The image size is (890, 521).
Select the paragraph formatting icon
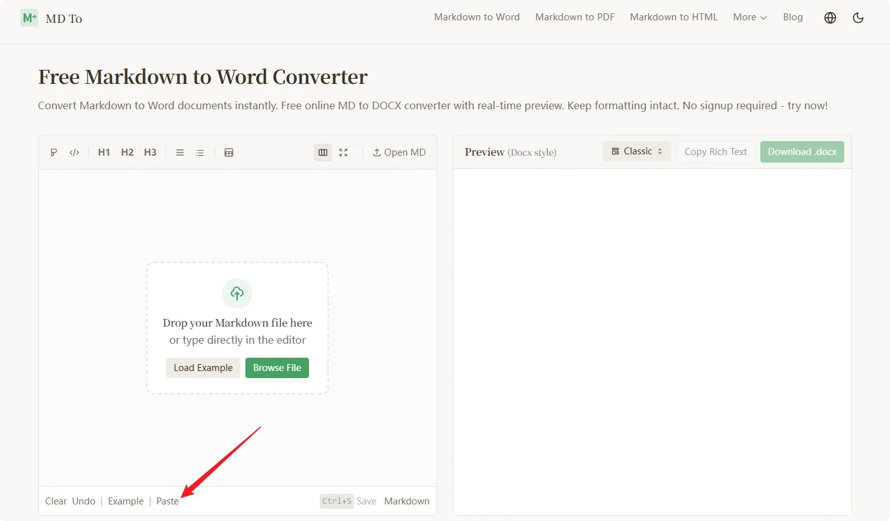53,152
